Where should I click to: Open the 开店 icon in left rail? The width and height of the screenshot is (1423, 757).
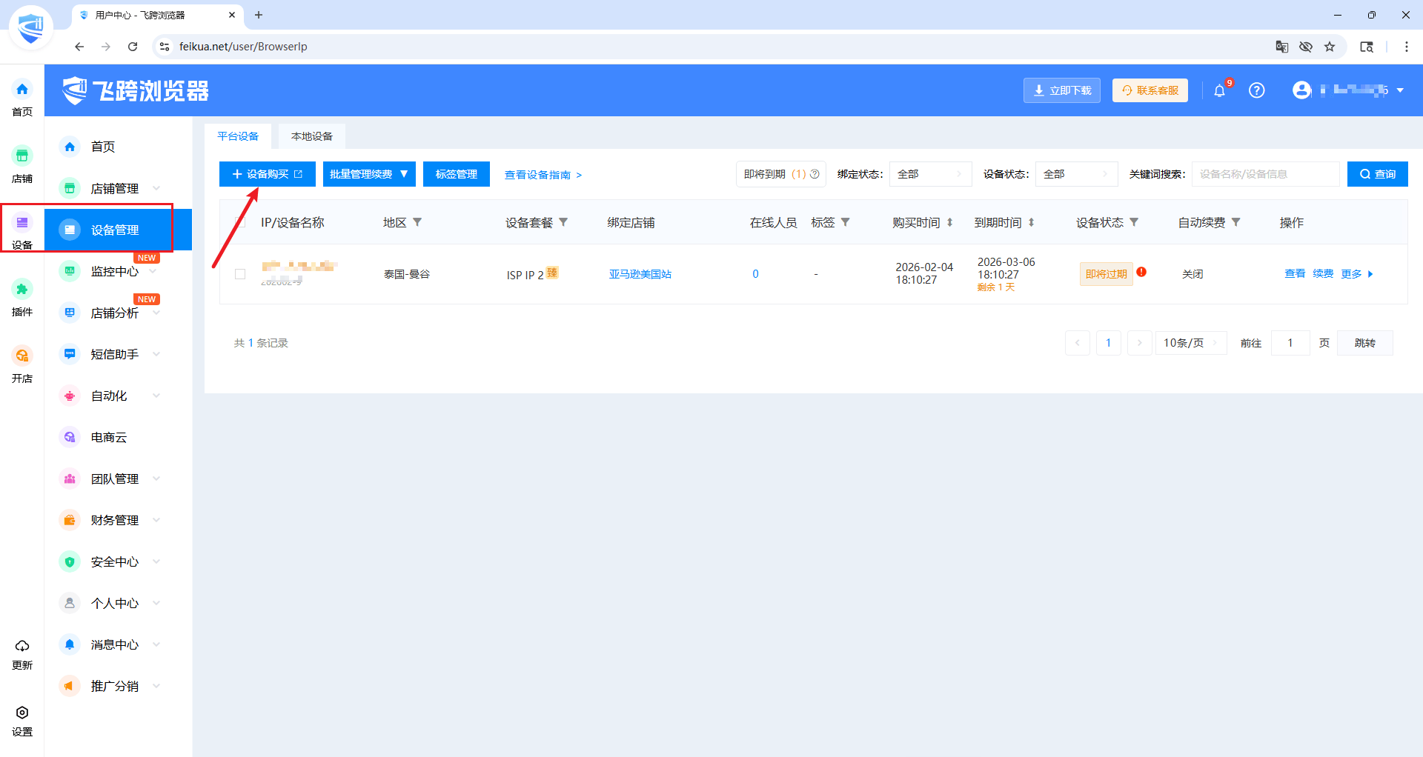click(x=22, y=356)
